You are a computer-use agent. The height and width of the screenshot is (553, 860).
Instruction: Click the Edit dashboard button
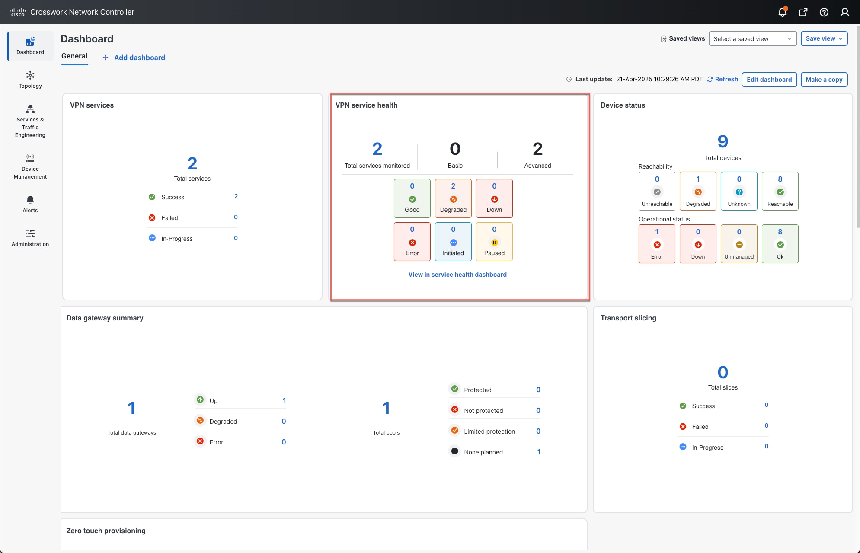tap(769, 80)
